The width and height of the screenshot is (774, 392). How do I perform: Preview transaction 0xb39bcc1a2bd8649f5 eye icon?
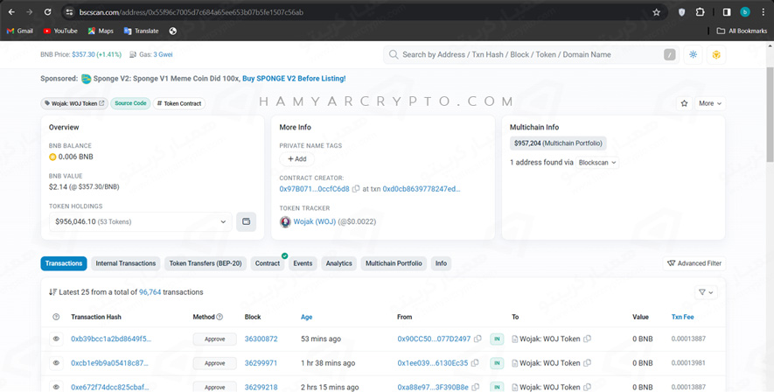click(56, 339)
